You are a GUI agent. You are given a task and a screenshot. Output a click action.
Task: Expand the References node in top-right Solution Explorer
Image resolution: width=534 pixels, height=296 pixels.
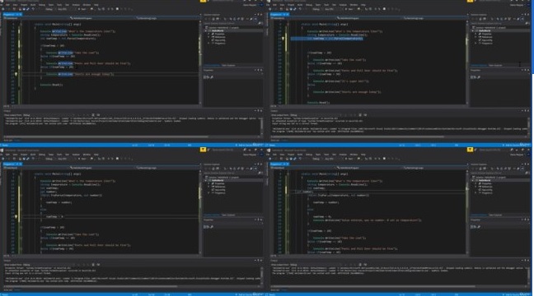click(475, 37)
